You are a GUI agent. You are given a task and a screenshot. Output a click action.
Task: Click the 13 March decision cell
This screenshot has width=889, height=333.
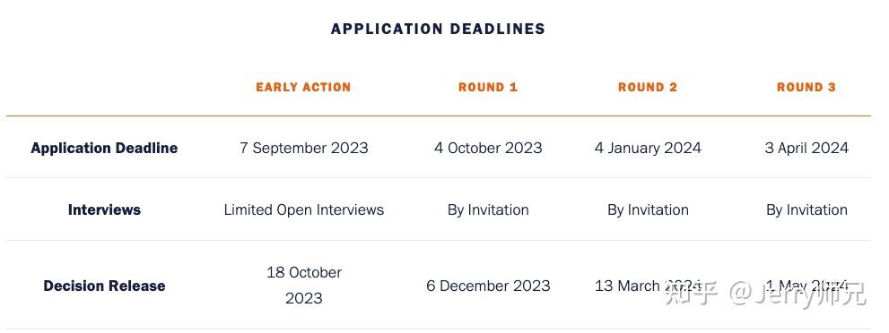[648, 286]
